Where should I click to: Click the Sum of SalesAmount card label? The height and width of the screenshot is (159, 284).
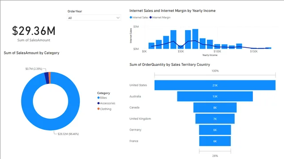34,40
